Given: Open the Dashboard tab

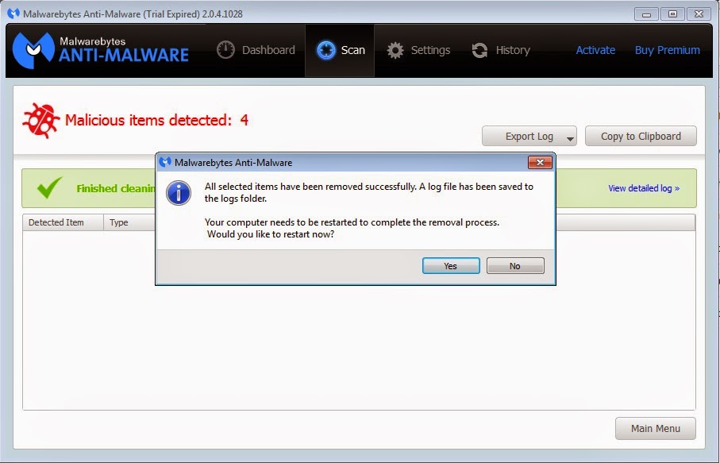Looking at the screenshot, I should [256, 50].
